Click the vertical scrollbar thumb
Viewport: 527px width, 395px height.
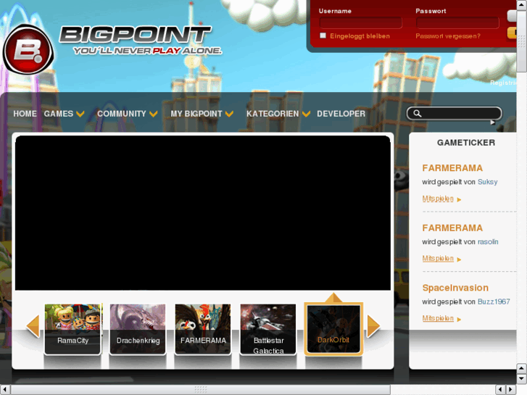click(522, 41)
